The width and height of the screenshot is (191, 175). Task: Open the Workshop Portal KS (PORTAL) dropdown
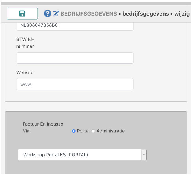79,155
